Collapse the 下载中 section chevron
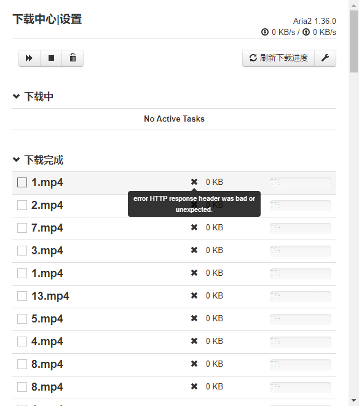The height and width of the screenshot is (406, 359). 17,96
